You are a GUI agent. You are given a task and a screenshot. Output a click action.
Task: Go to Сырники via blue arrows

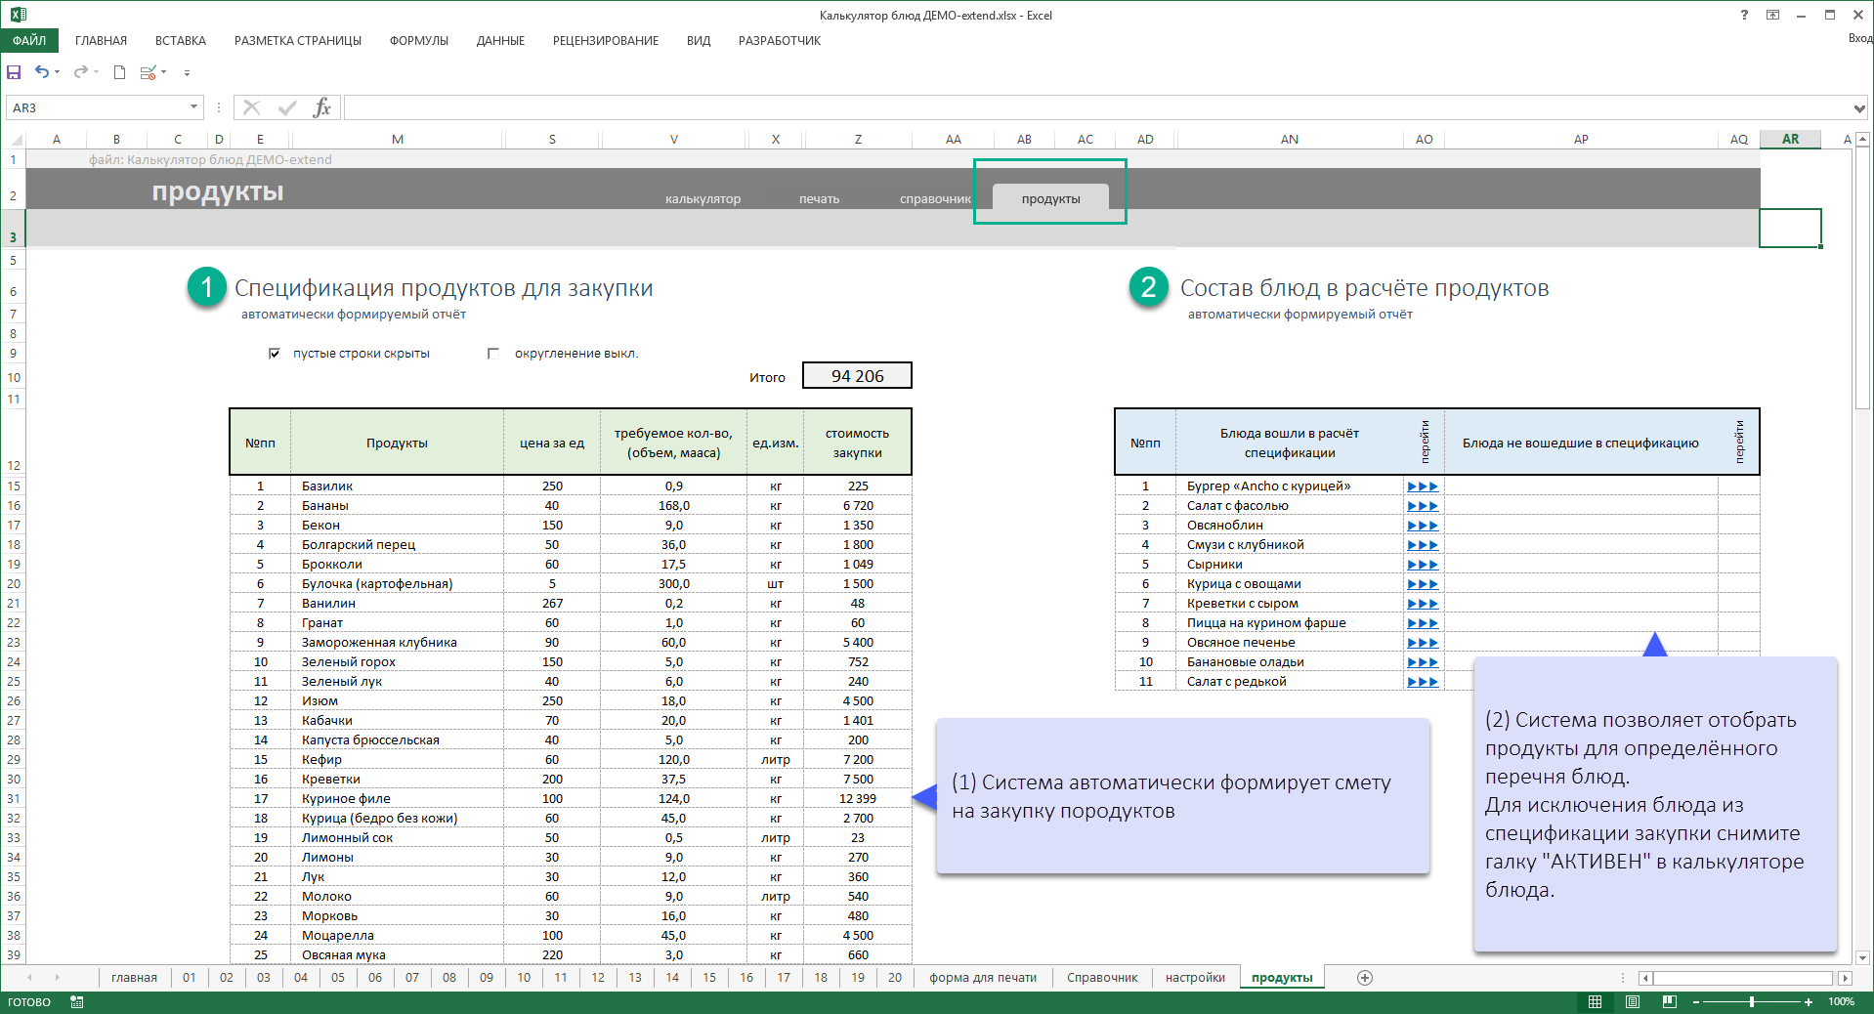pos(1423,565)
